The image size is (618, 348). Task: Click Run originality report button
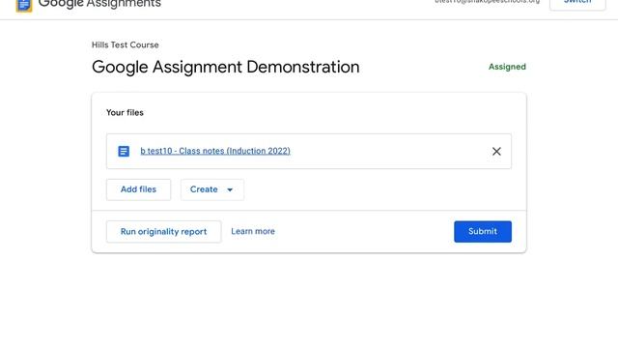coord(163,232)
